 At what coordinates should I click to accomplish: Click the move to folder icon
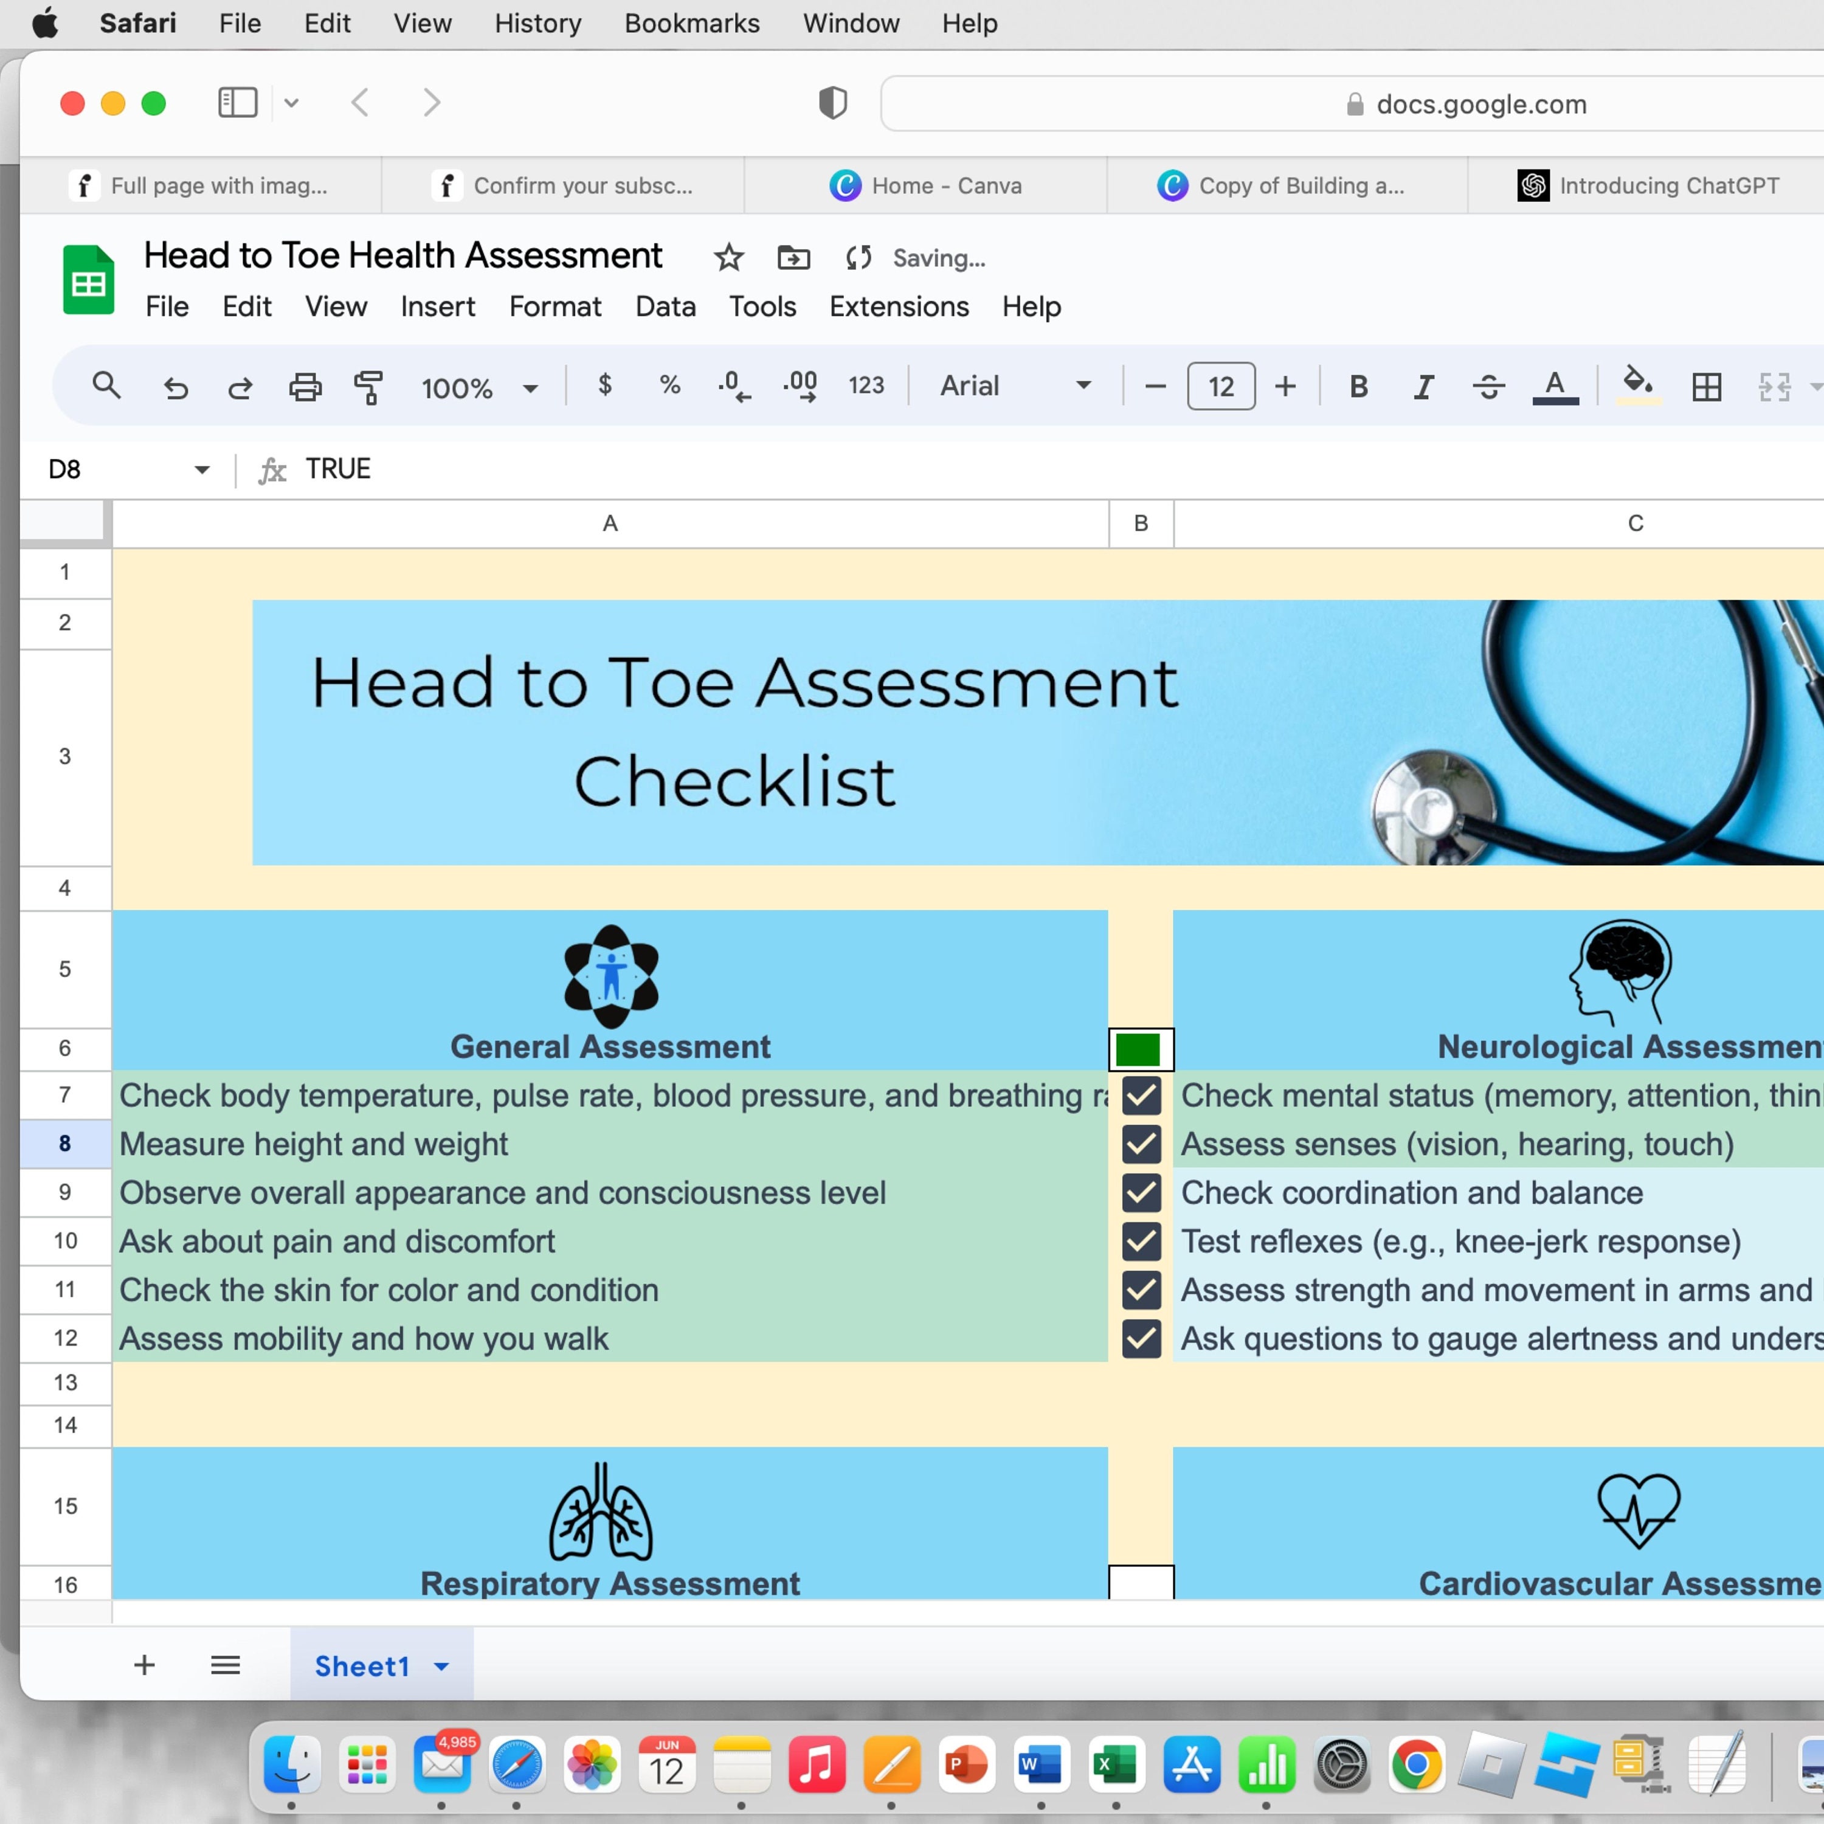click(x=793, y=258)
